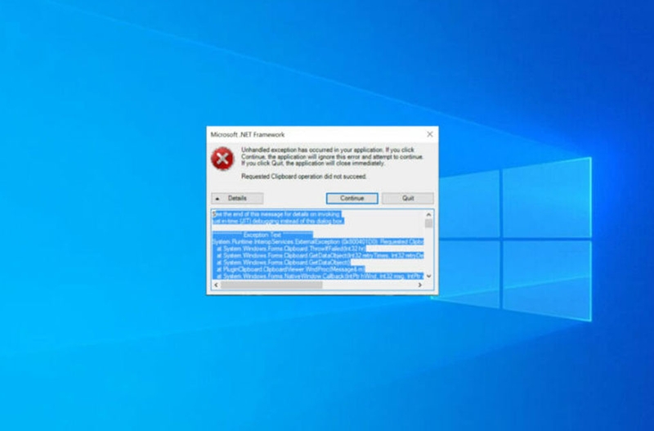Click vertical scrollbar up arrow in details box
This screenshot has width=654, height=431.
click(428, 214)
